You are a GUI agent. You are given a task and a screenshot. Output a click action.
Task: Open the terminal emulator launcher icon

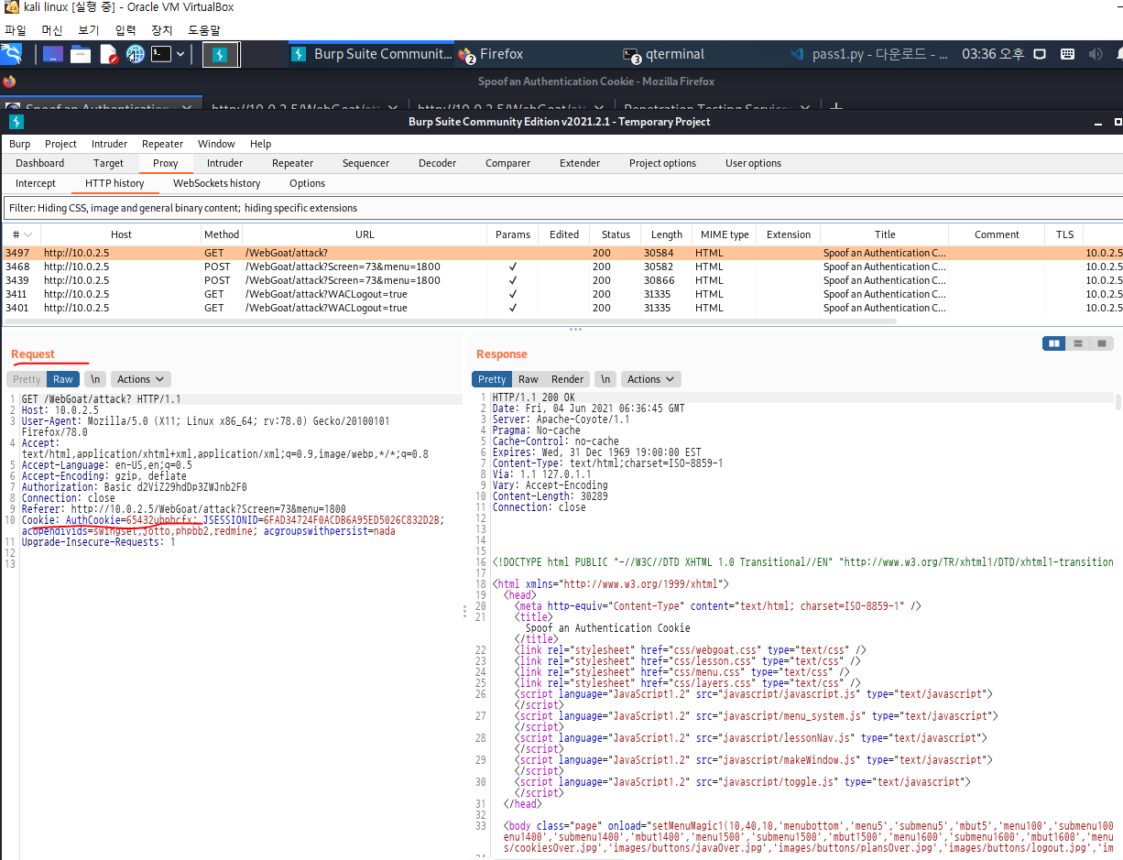tap(161, 55)
